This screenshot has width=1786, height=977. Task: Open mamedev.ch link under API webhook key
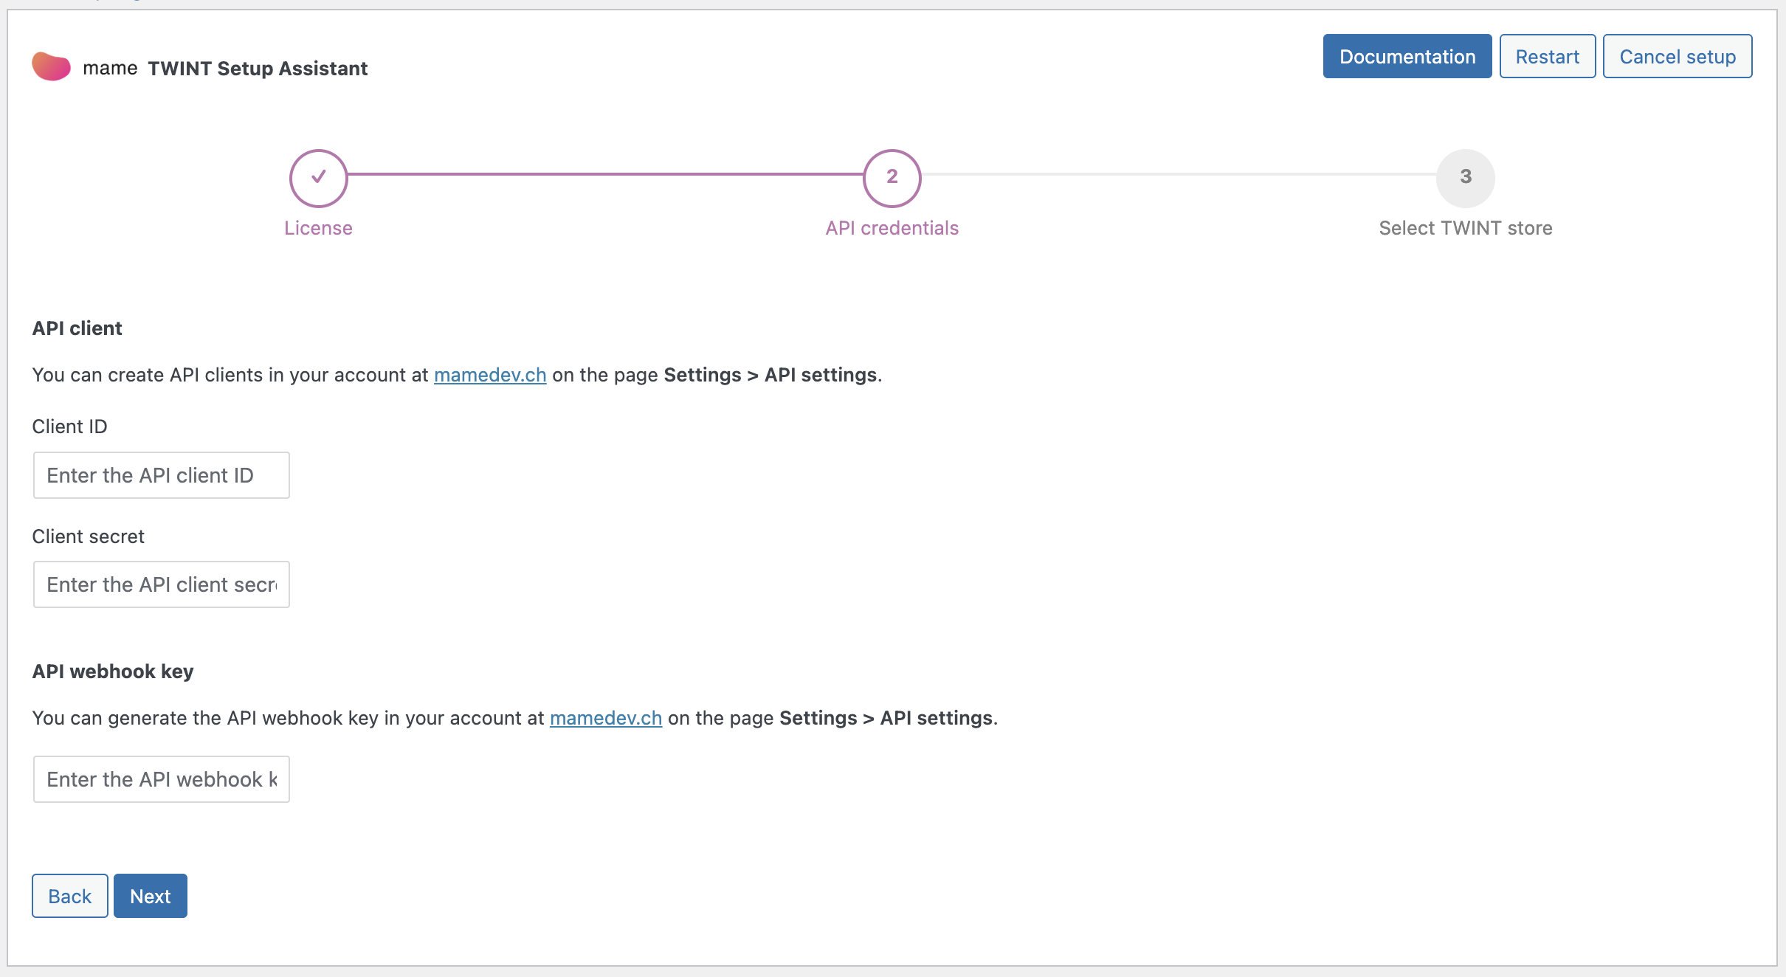click(x=605, y=718)
